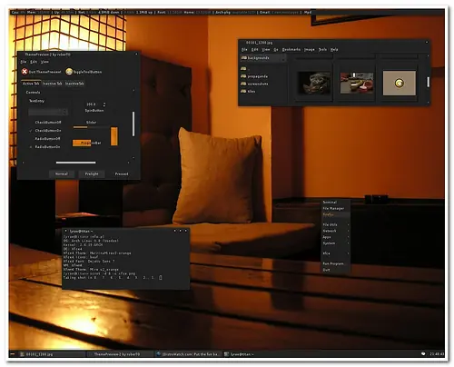The image size is (454, 367).
Task: Open the screenshots folder icon
Action: click(243, 84)
